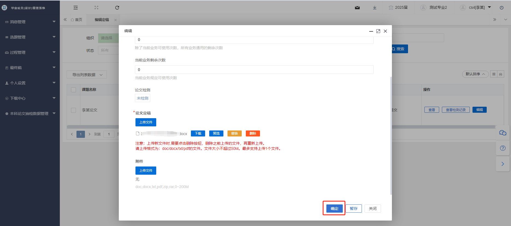
Task: Toggle the sidebar collapse hamburger icon
Action: click(76, 8)
